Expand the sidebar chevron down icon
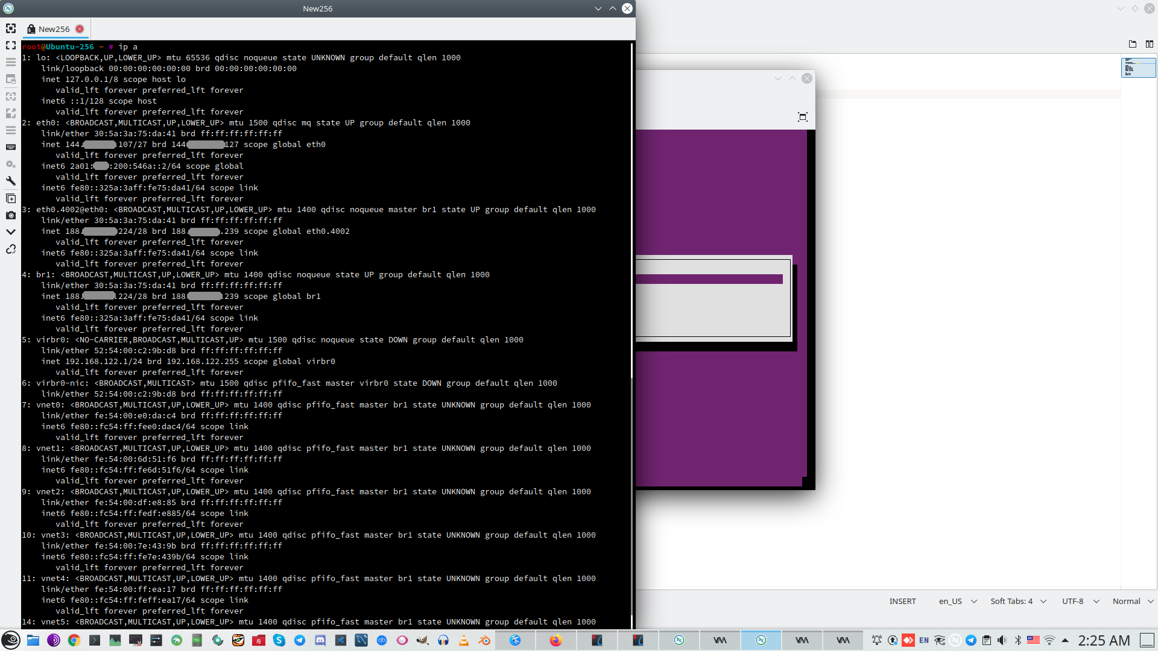The width and height of the screenshot is (1158, 651). coord(11,232)
